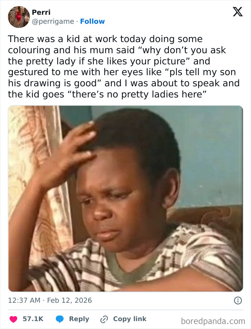Open the 12:37 AM timestamp
251x329 pixels.
coord(24,300)
